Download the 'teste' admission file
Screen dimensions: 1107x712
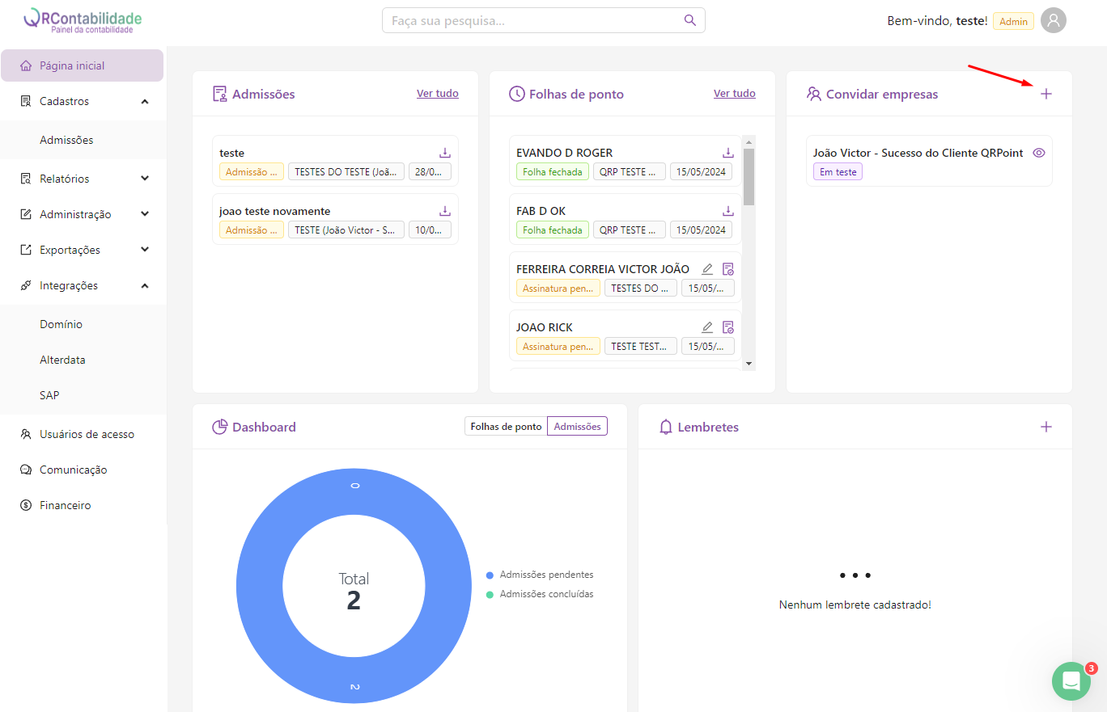[444, 153]
